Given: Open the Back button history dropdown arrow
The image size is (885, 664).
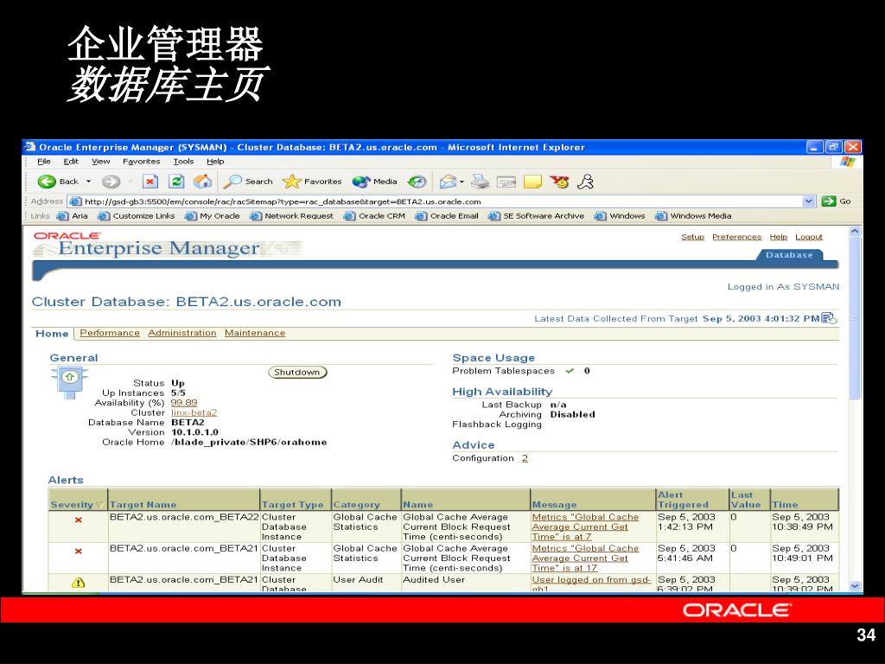Looking at the screenshot, I should pyautogui.click(x=89, y=182).
